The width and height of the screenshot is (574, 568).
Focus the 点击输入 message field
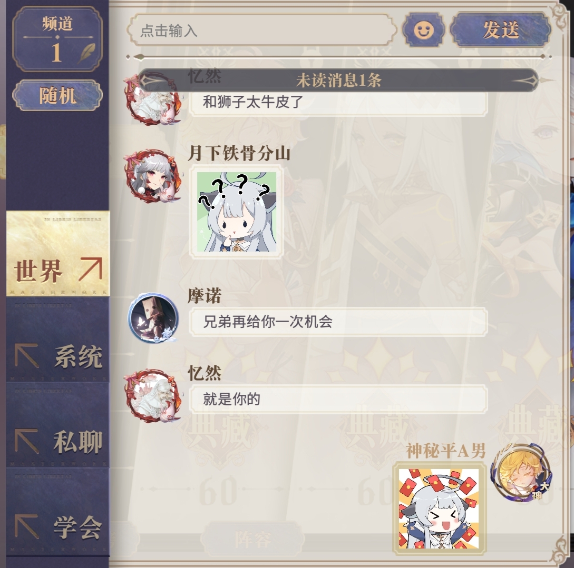pos(262,30)
